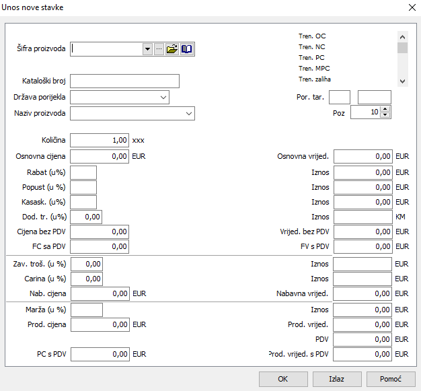Open help with the Pomoć button
The image size is (421, 391).
pos(390,379)
